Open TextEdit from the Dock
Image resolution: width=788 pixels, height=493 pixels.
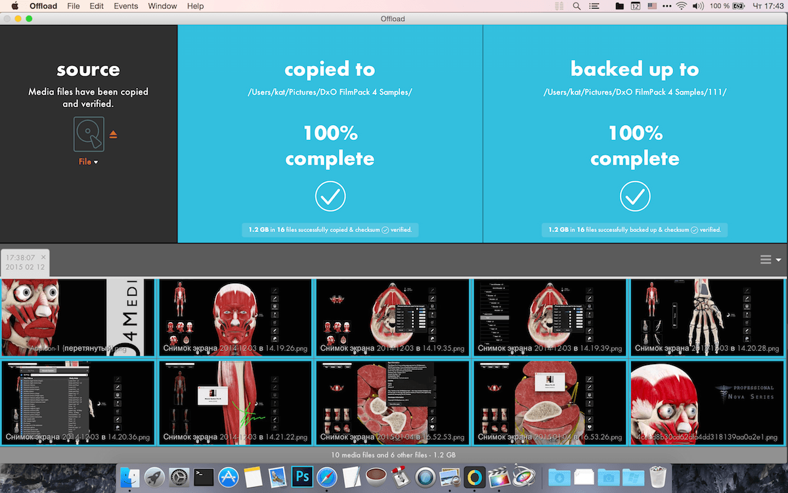(x=351, y=477)
